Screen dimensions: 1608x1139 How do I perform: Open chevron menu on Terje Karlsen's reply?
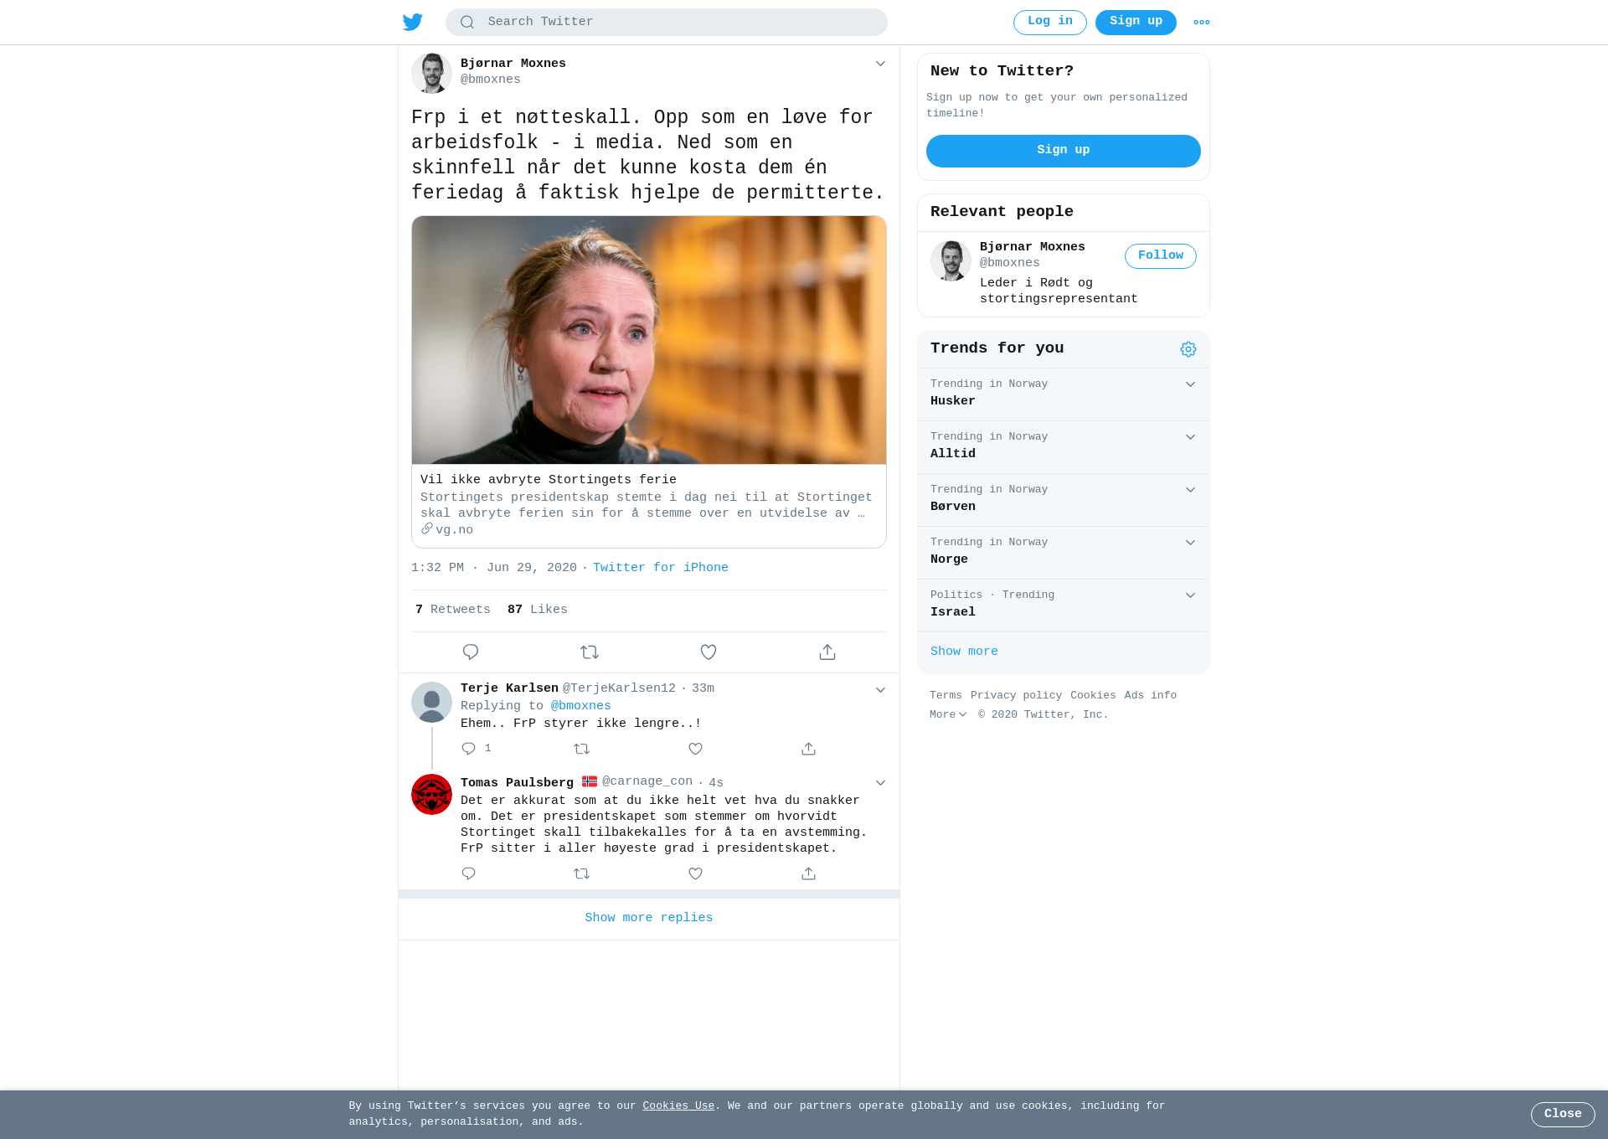click(880, 690)
